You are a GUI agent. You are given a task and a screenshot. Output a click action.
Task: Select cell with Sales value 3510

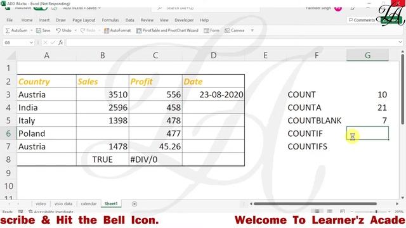(x=103, y=94)
